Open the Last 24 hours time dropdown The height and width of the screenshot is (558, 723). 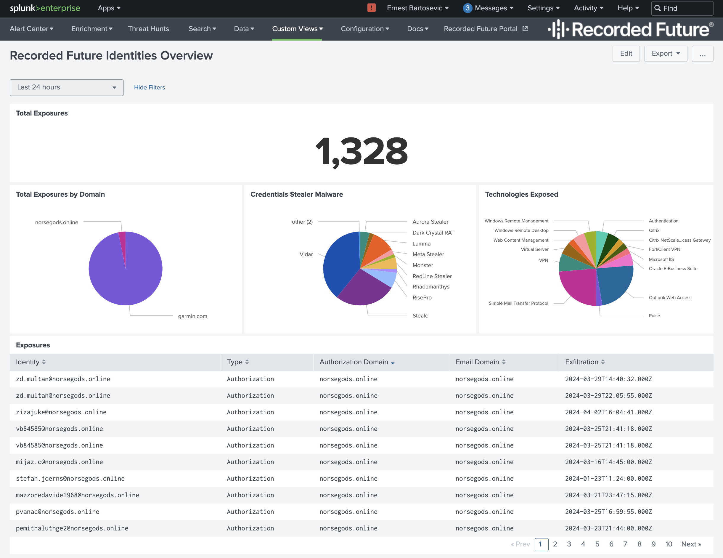67,87
